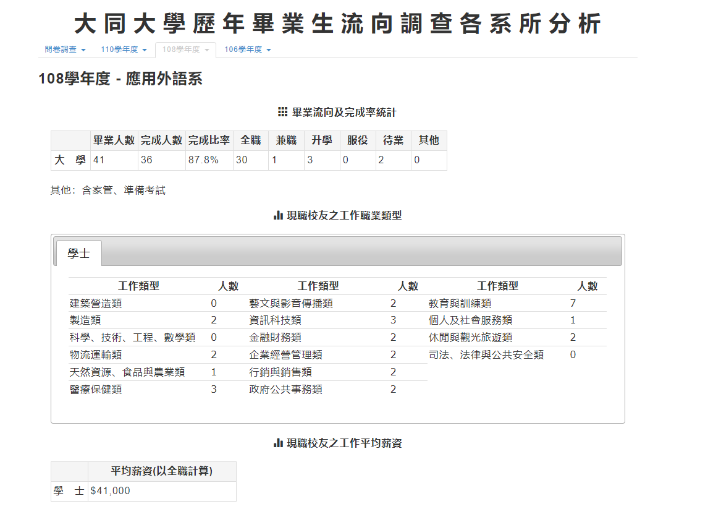Click the 休閒與觀光旅遊類 row label

click(470, 338)
